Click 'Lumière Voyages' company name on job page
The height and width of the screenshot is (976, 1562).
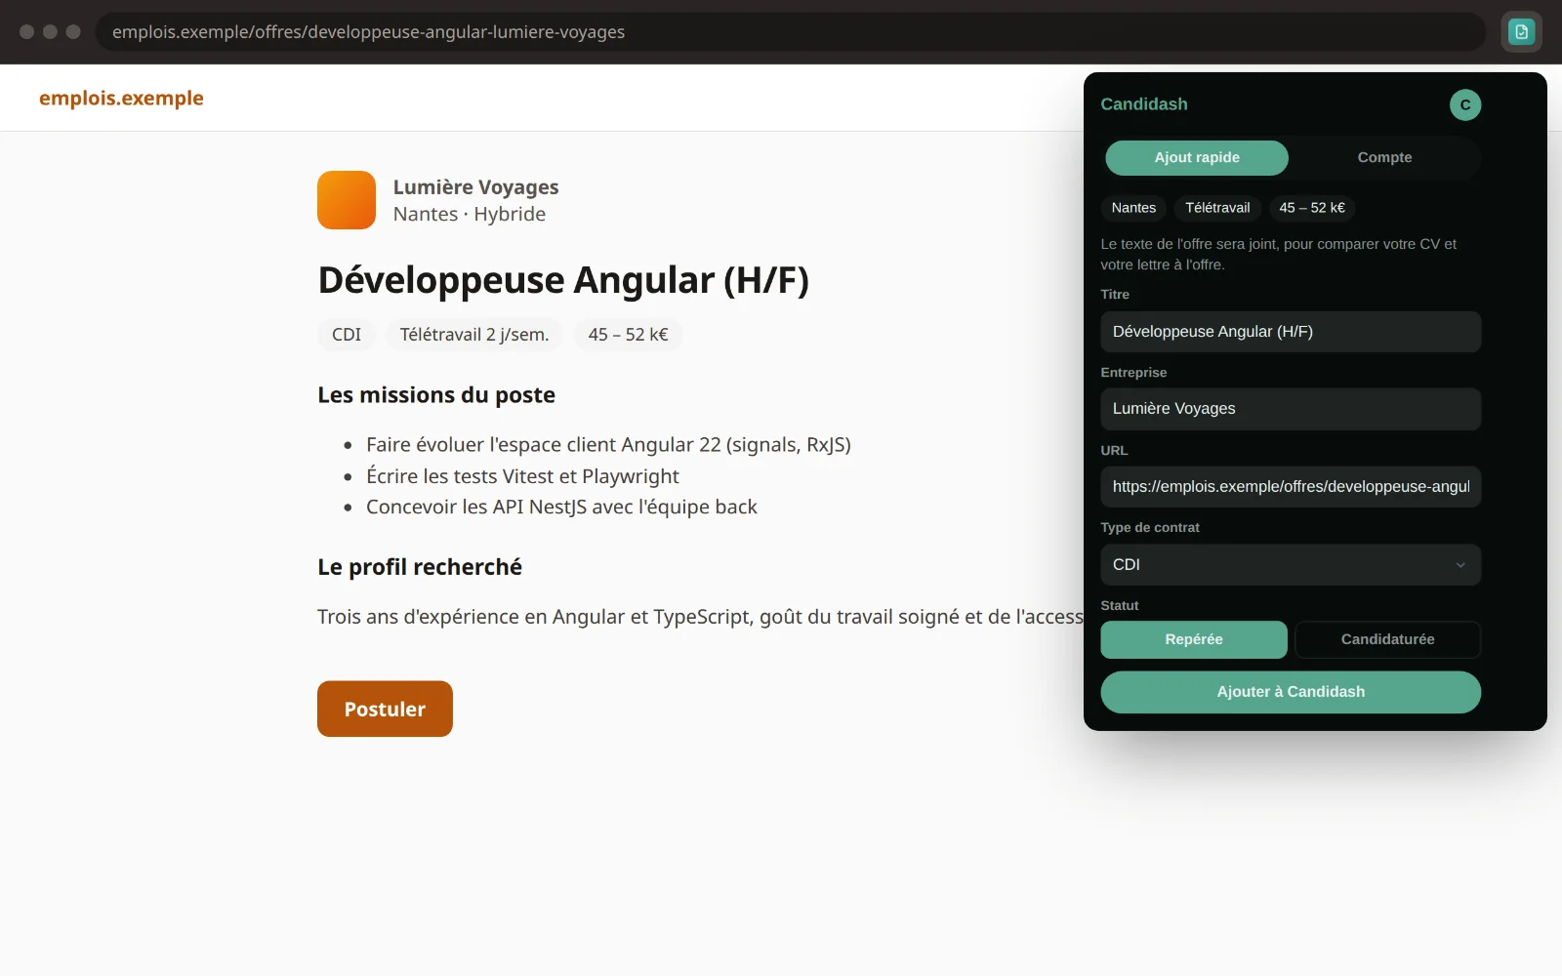coord(475,186)
